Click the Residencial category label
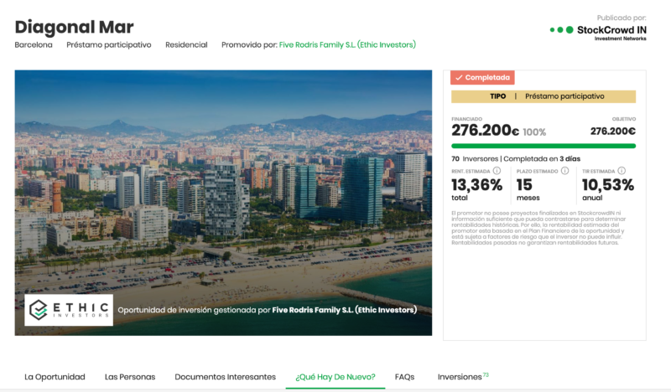Screen dimensions: 671x392 coord(186,44)
